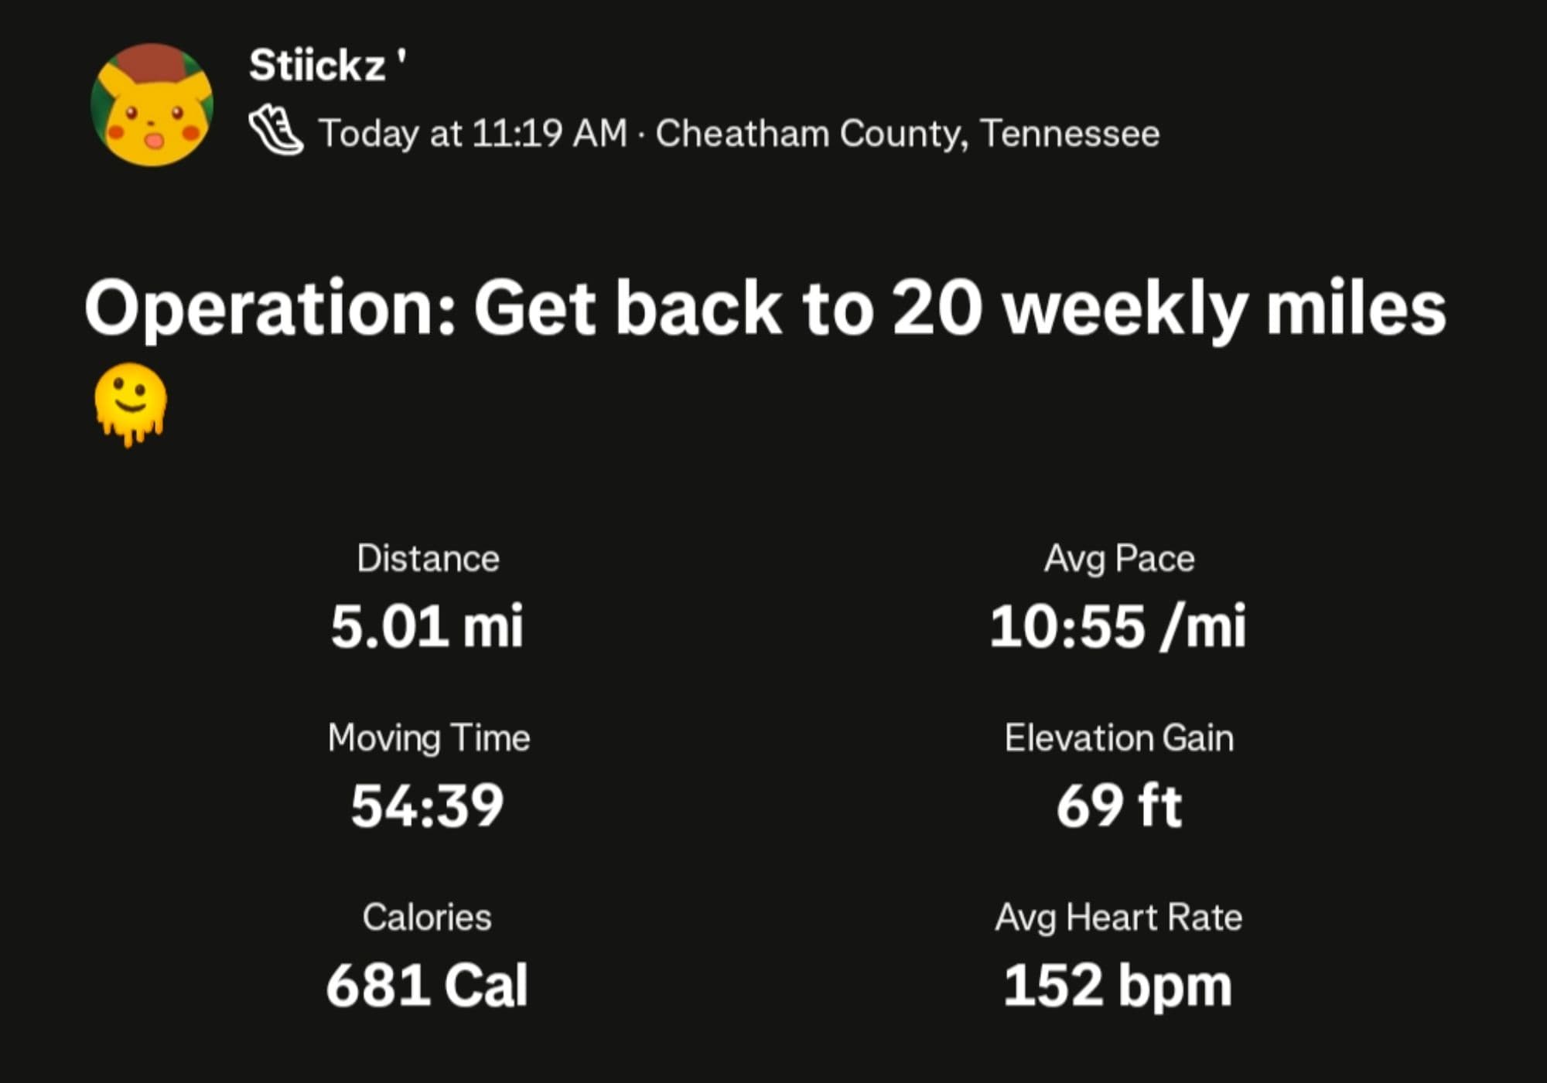Click the word "miles" in the title
1547x1083 pixels.
[1355, 308]
